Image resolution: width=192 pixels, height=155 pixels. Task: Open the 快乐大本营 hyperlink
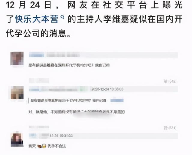pos(36,19)
